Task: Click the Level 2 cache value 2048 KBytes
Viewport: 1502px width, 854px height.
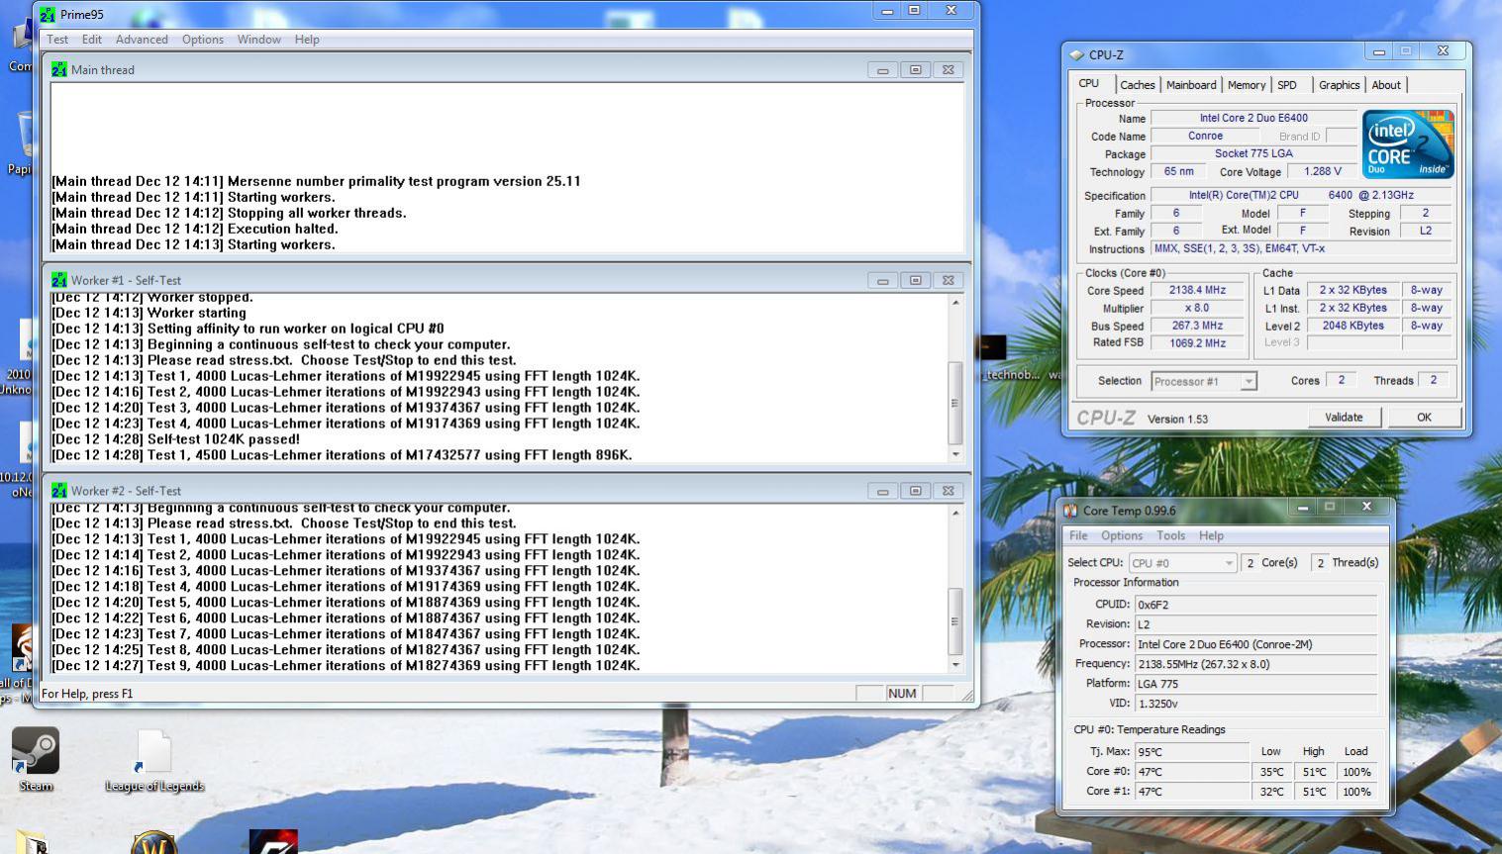Action: tap(1352, 326)
